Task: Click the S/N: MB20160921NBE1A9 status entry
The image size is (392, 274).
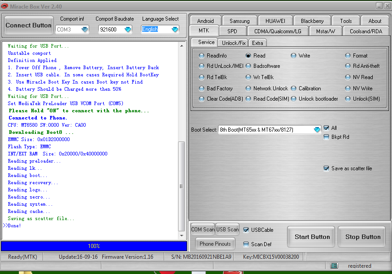Action: click(x=201, y=257)
